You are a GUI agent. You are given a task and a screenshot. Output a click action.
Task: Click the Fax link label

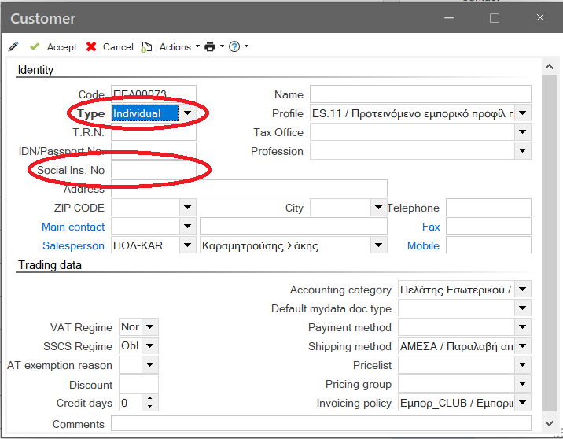[x=431, y=227]
